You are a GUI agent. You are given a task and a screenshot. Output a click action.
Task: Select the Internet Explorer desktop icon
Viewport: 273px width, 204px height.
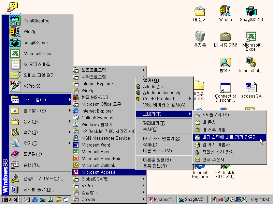coord(200,172)
